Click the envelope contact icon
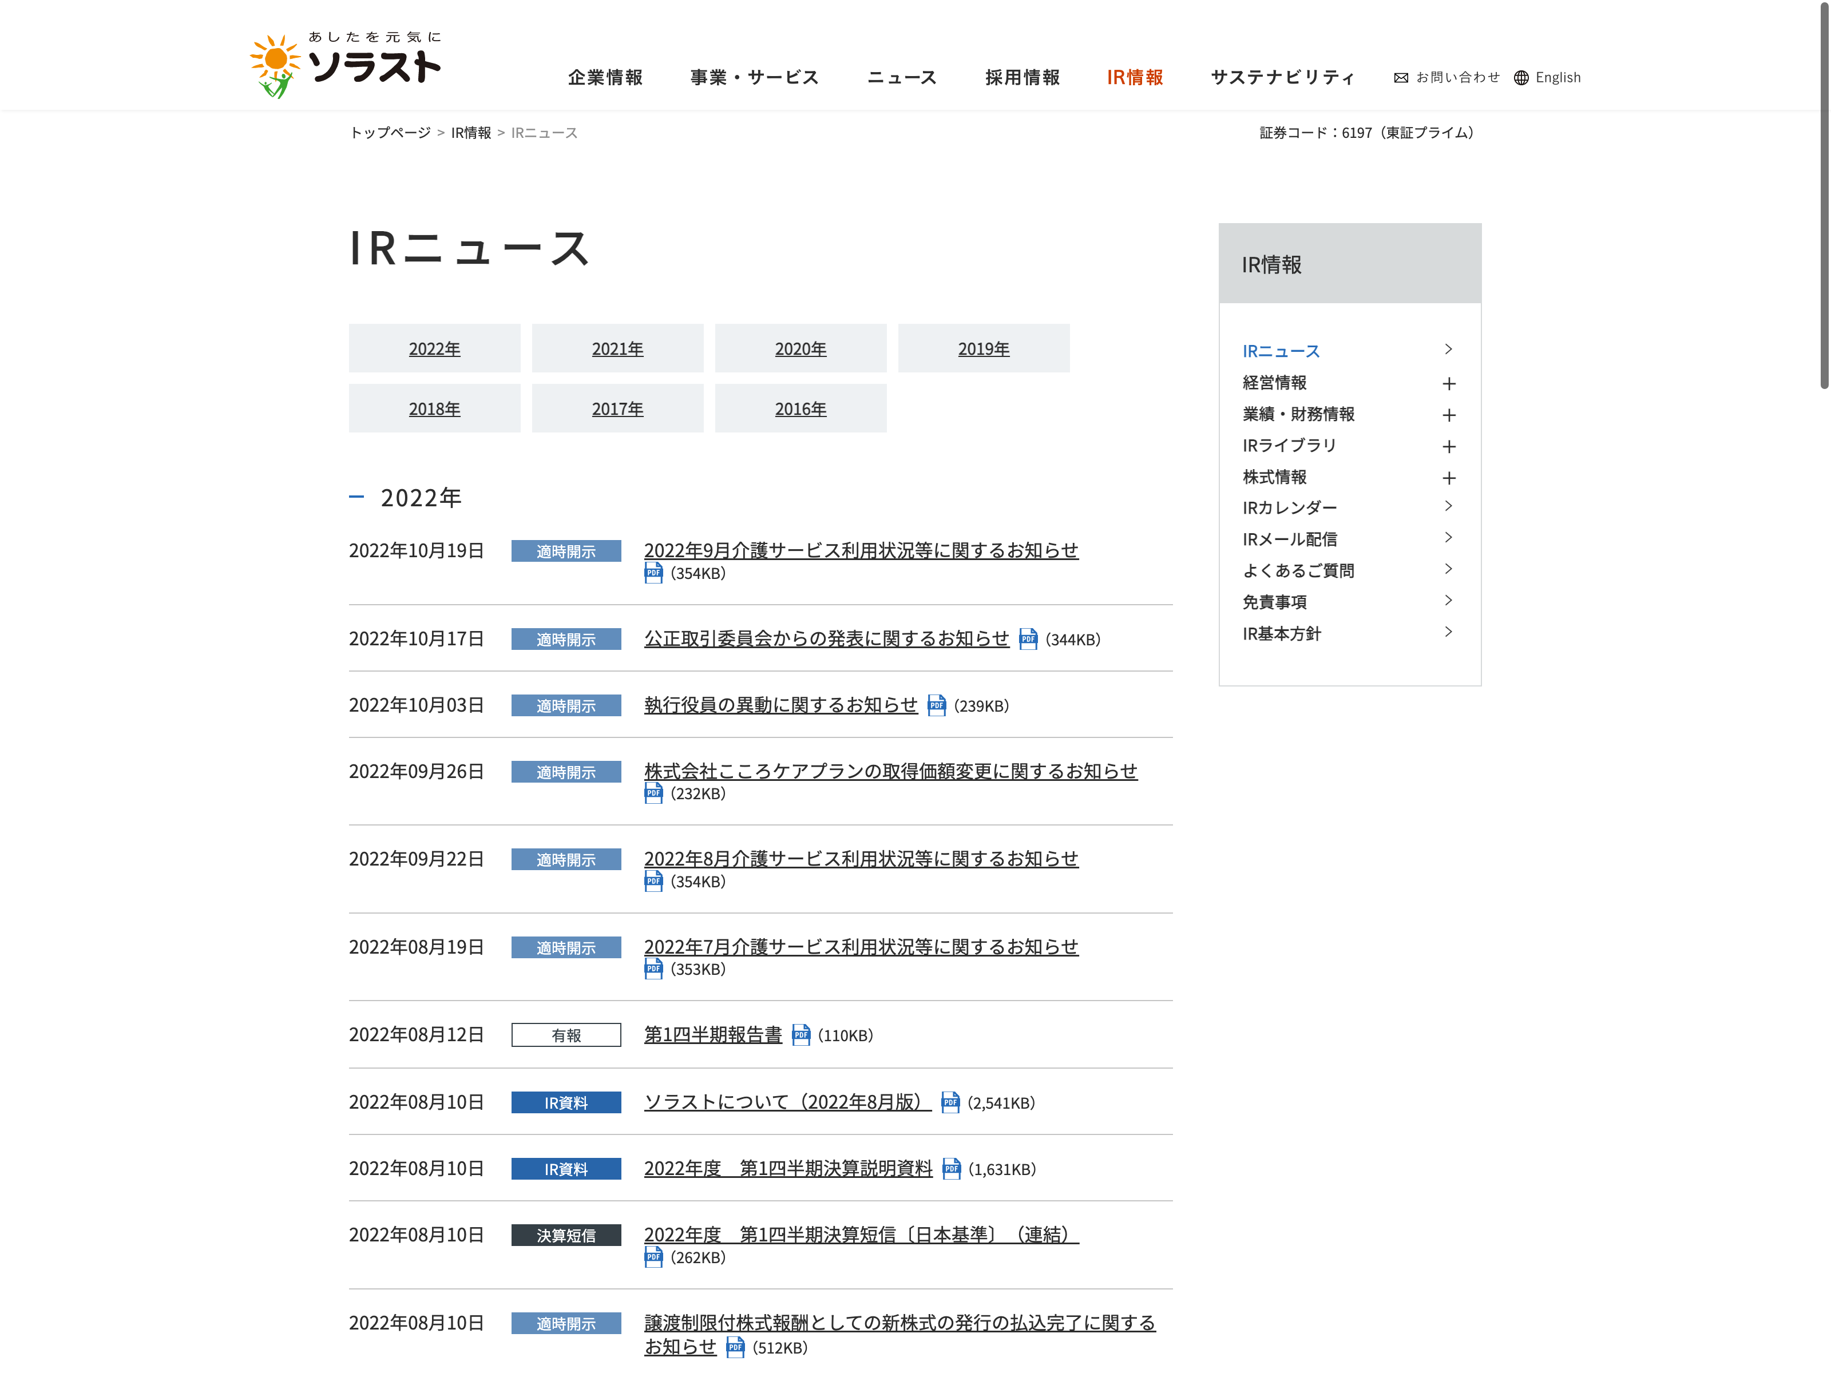Viewport: 1831px width, 1373px height. tap(1401, 78)
